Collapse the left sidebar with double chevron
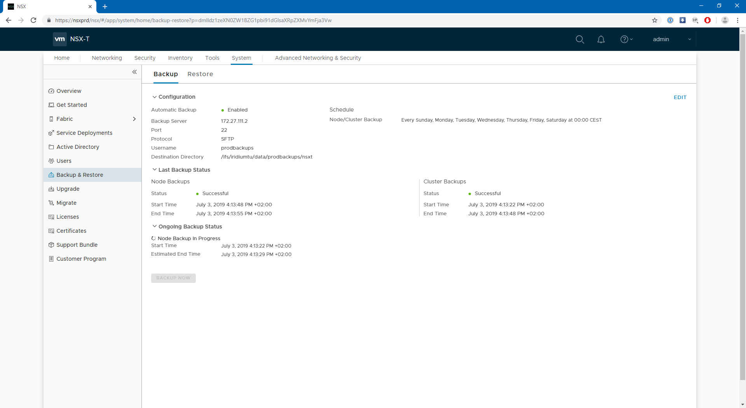Viewport: 746px width, 408px height. click(134, 72)
